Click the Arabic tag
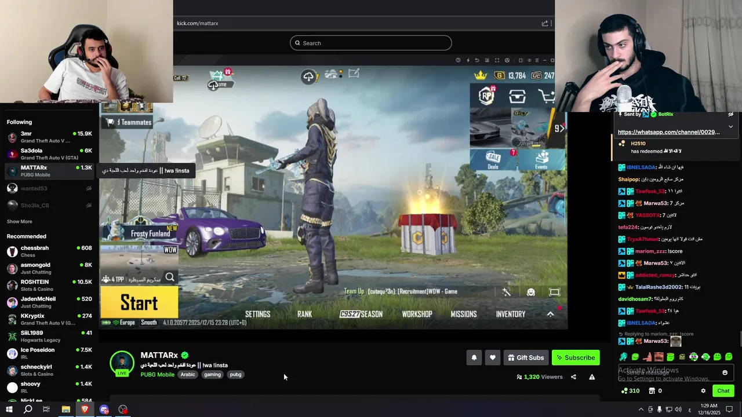 [x=188, y=375]
